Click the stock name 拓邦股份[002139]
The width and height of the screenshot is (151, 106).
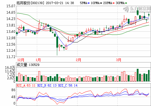click(x=30, y=3)
